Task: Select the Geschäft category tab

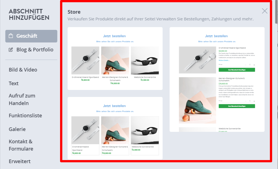Action: click(x=31, y=36)
